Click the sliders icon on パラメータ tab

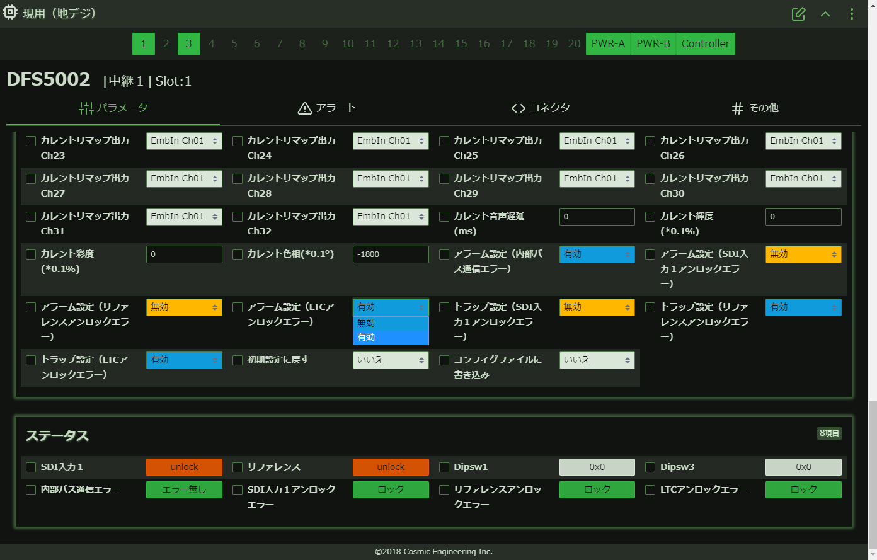(86, 108)
